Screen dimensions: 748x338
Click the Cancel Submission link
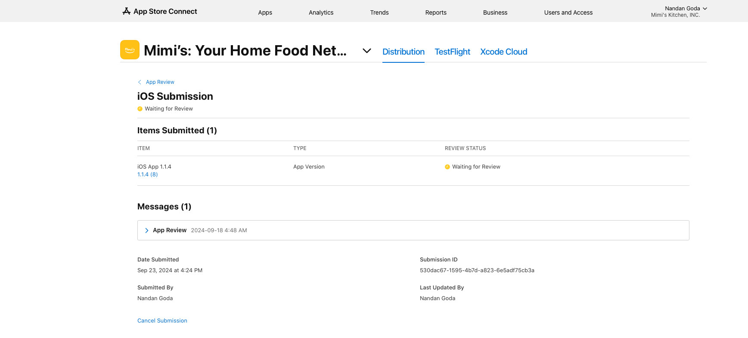coord(162,321)
